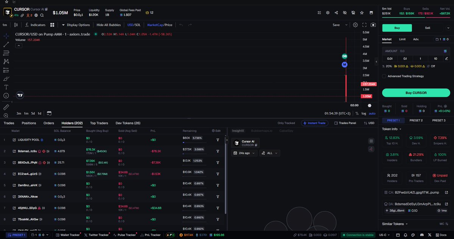Select the Limit order tab
This screenshot has height=239, width=454.
[x=402, y=39]
